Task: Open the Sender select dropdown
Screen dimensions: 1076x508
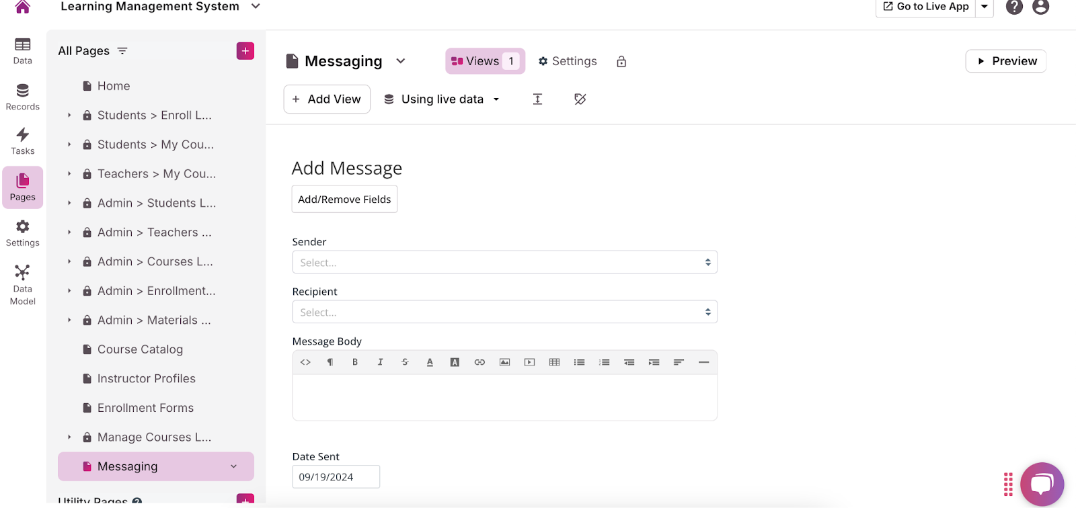Action: 504,262
